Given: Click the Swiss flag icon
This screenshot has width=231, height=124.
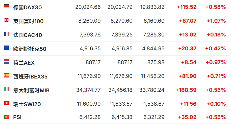Looking at the screenshot, I should [7, 103].
